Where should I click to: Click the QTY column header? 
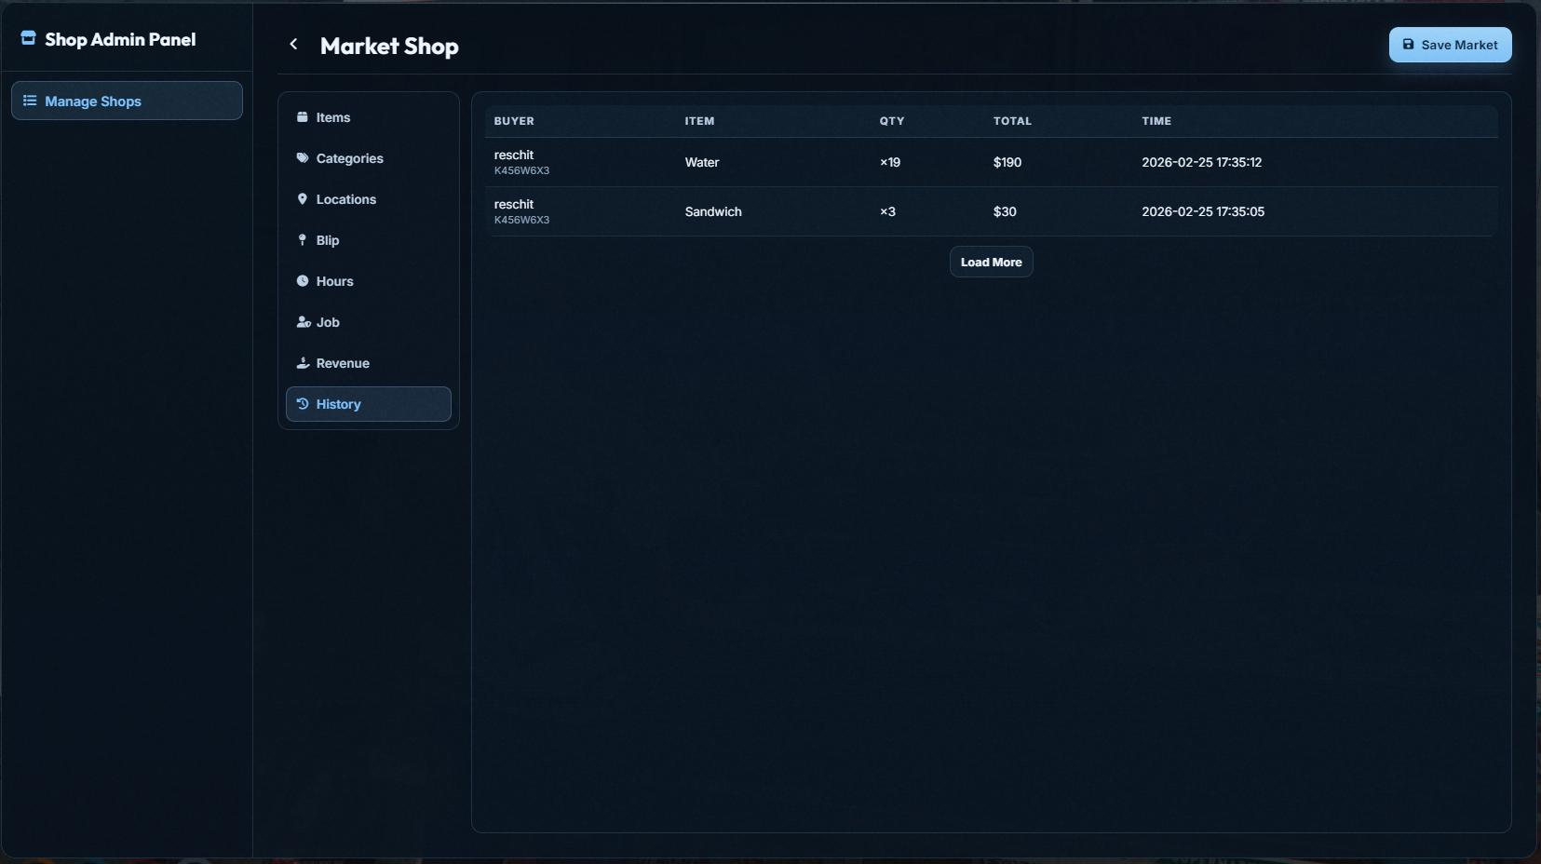coord(892,121)
